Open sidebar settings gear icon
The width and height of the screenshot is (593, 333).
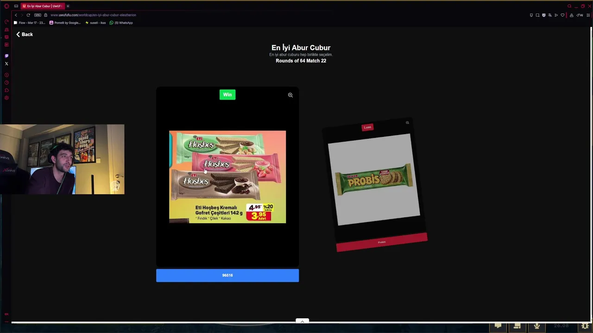tap(6, 98)
